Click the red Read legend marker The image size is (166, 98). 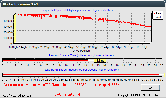[154, 14]
